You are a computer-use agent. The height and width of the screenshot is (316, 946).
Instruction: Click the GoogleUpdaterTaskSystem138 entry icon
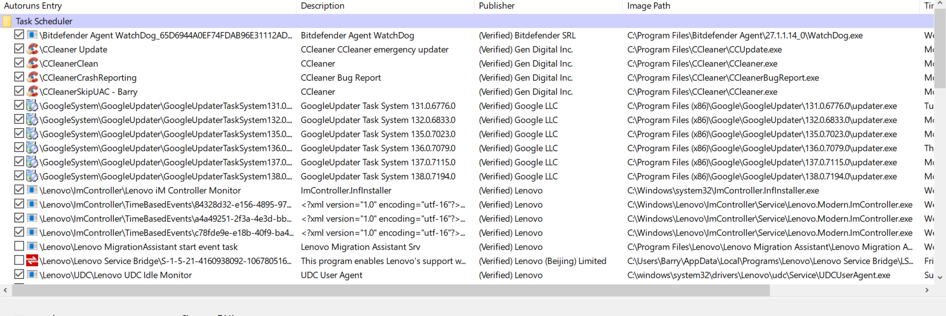point(32,176)
